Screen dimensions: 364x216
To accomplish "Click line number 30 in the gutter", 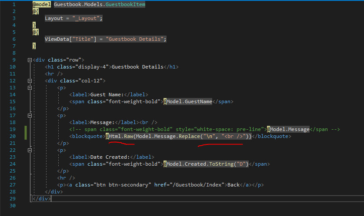I will point(13,206).
